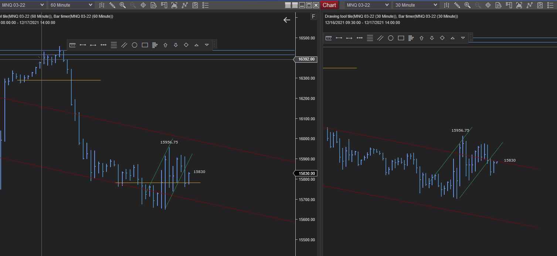This screenshot has height=256, width=557.
Task: Open Indicators in the 60 Minute chart
Action: click(174, 5)
